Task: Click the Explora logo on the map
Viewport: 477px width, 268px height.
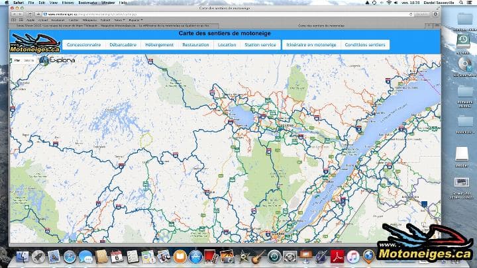Action: [x=57, y=60]
